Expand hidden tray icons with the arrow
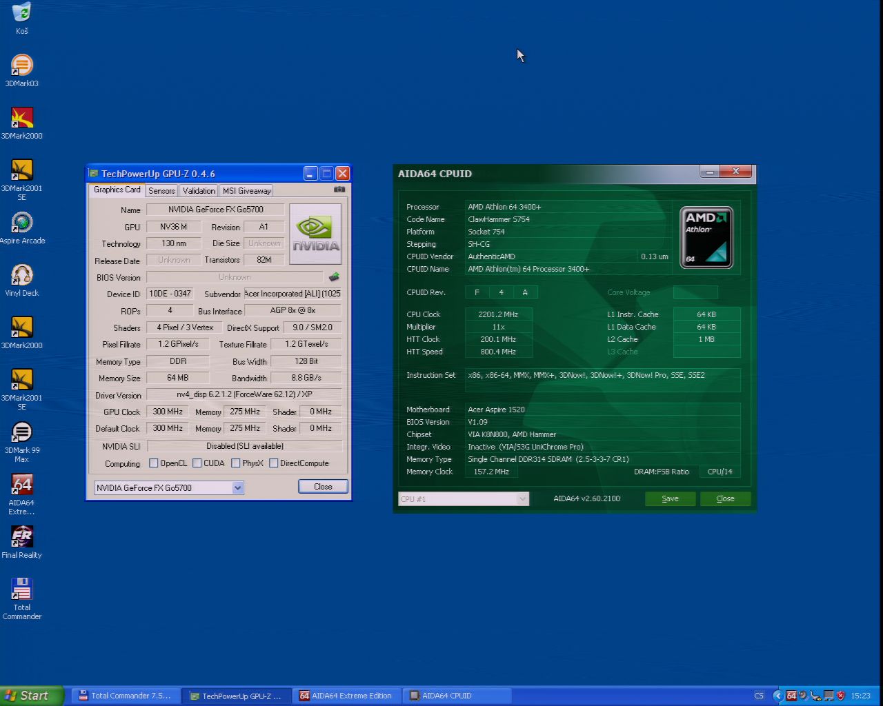Viewport: 883px width, 706px height. tap(777, 696)
